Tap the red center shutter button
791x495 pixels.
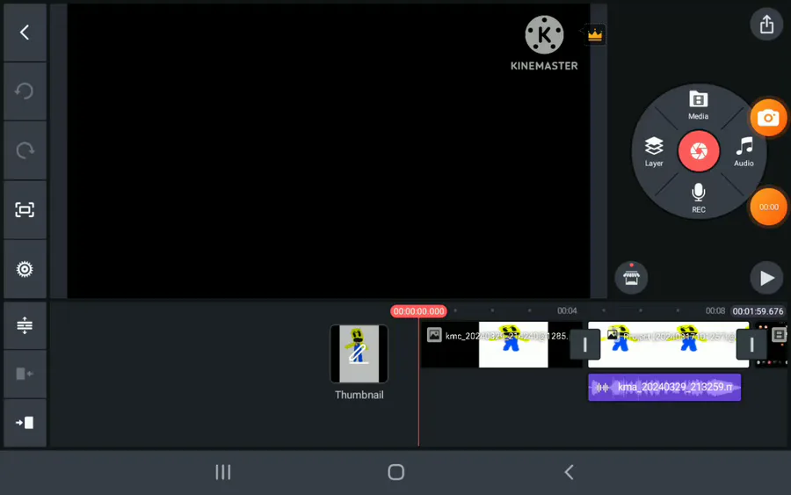pyautogui.click(x=698, y=151)
